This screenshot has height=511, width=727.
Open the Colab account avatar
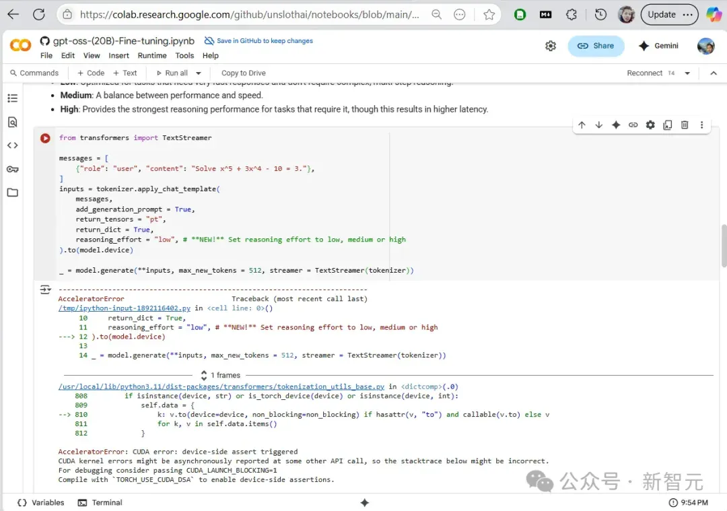[705, 46]
